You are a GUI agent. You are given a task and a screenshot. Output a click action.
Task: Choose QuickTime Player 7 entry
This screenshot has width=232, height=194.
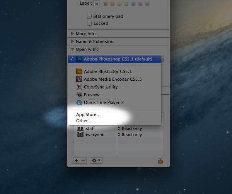pos(114,102)
